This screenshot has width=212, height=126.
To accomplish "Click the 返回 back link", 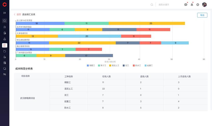I will pos(18,14).
